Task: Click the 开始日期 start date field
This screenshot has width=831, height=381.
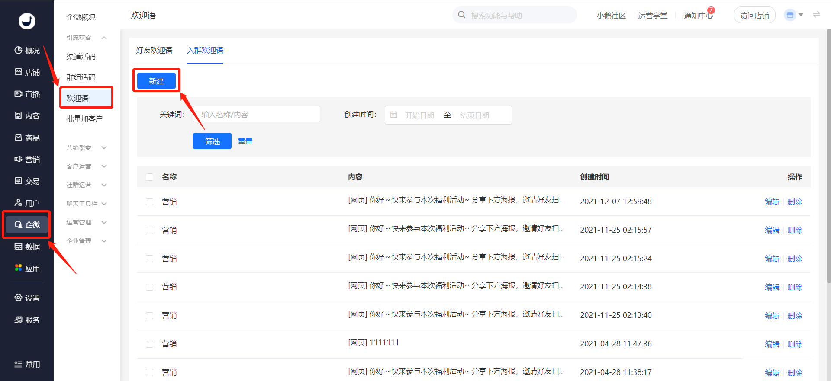Action: click(x=419, y=115)
